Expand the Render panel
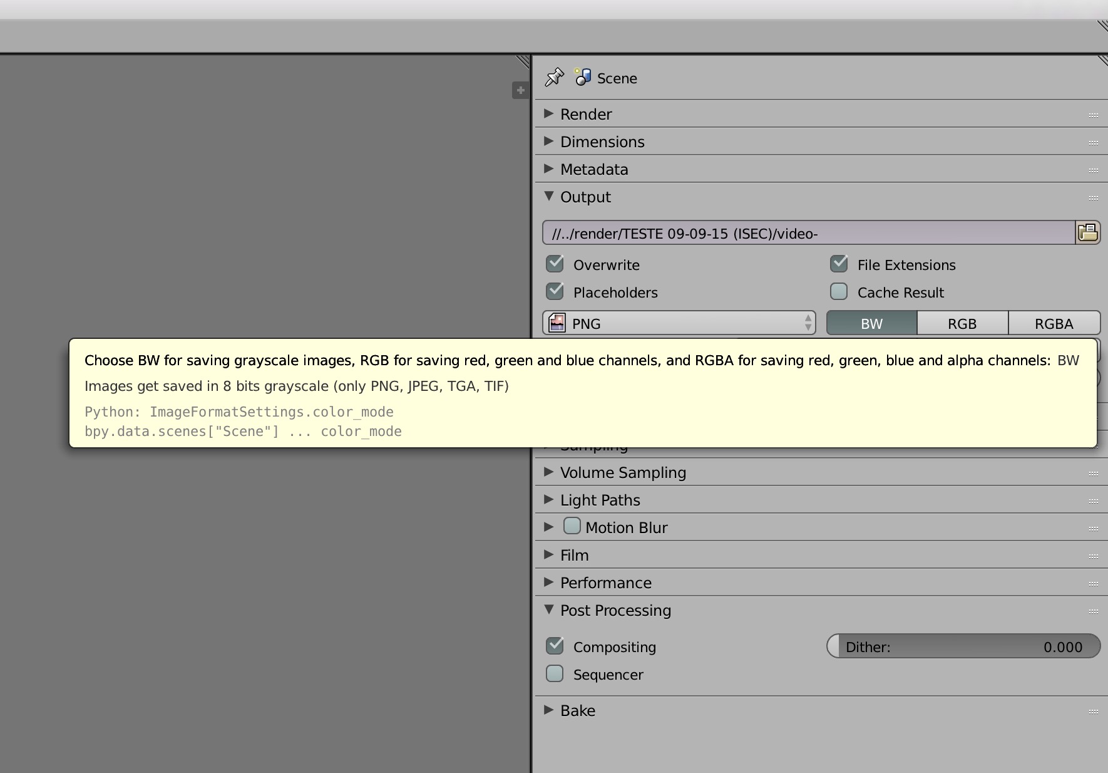This screenshot has height=773, width=1108. (x=549, y=113)
